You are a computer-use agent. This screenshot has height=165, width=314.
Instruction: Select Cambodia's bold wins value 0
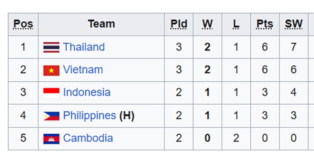click(x=207, y=138)
